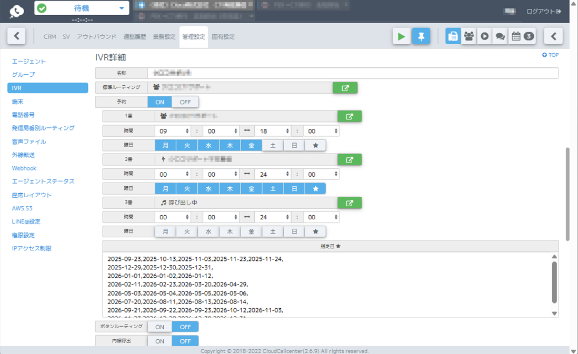Click the ログアウト link
Screen dimensions: 578x354
[544, 11]
